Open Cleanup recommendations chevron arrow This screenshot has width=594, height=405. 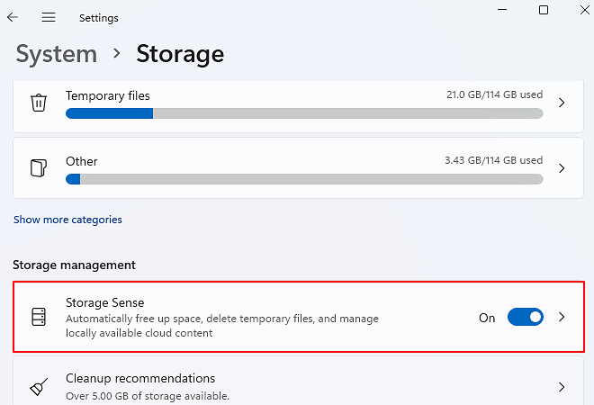tap(562, 387)
